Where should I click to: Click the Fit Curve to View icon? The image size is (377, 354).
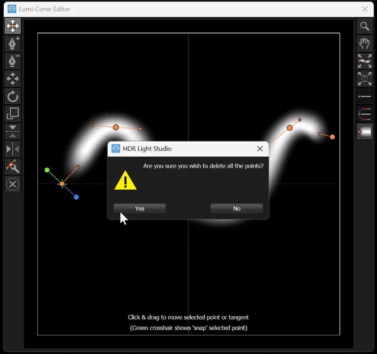(x=364, y=61)
